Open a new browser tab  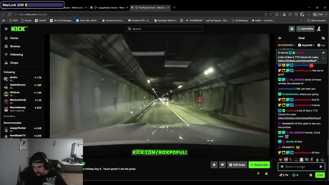click(174, 7)
